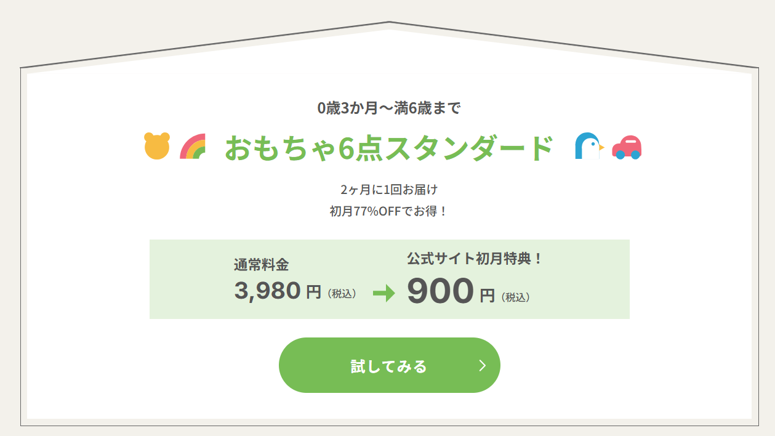Viewport: 775px width, 436px height.
Task: Click the 2ヶ月に1回お届け delivery text
Action: click(x=389, y=189)
